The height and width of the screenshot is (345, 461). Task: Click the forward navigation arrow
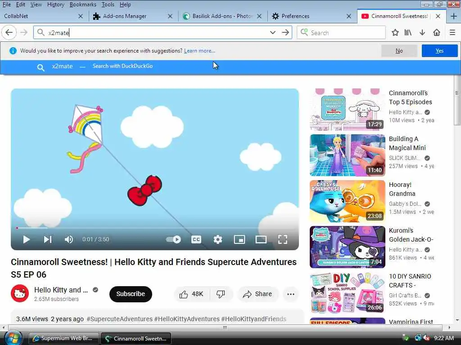coord(24,32)
